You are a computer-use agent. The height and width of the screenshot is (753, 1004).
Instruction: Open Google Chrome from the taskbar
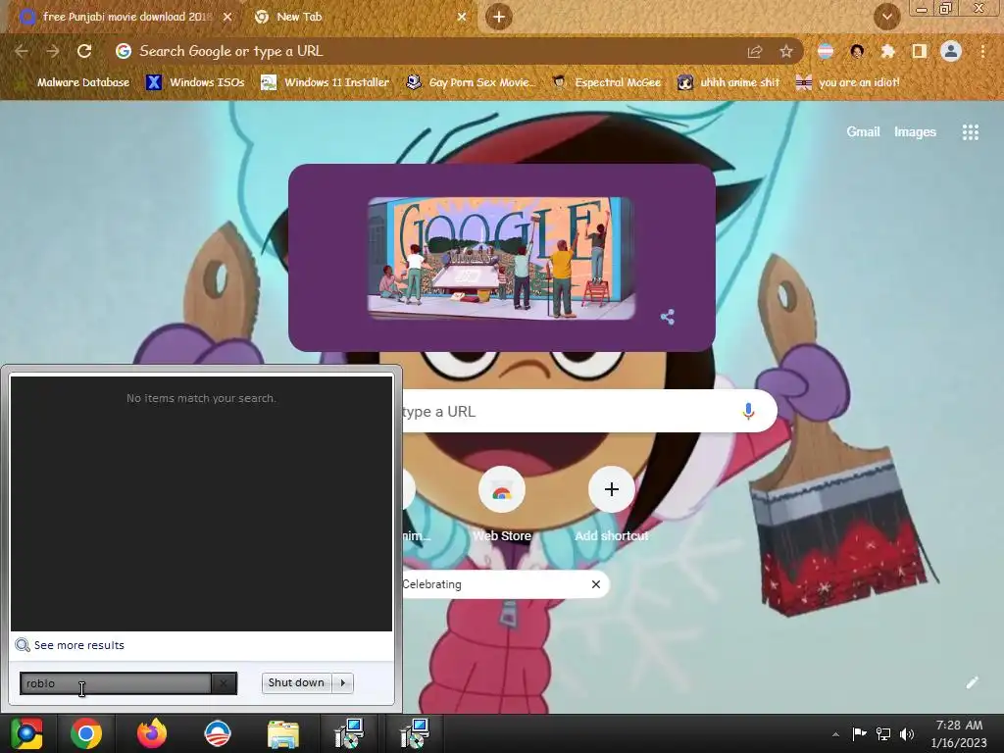tap(86, 733)
